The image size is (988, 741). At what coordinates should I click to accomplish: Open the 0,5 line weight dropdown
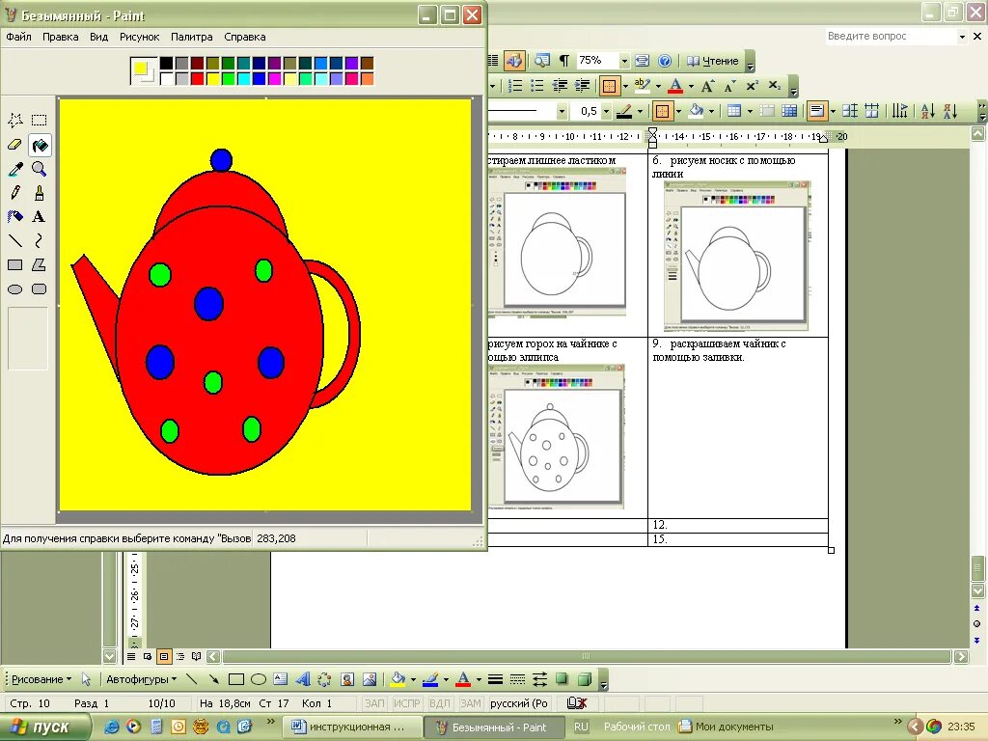[606, 112]
